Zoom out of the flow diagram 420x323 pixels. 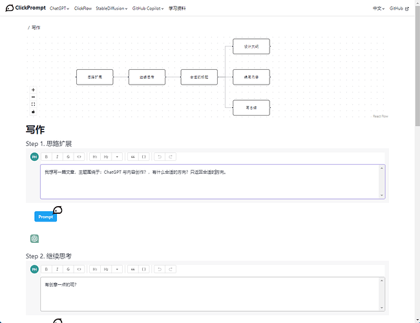pyautogui.click(x=34, y=97)
